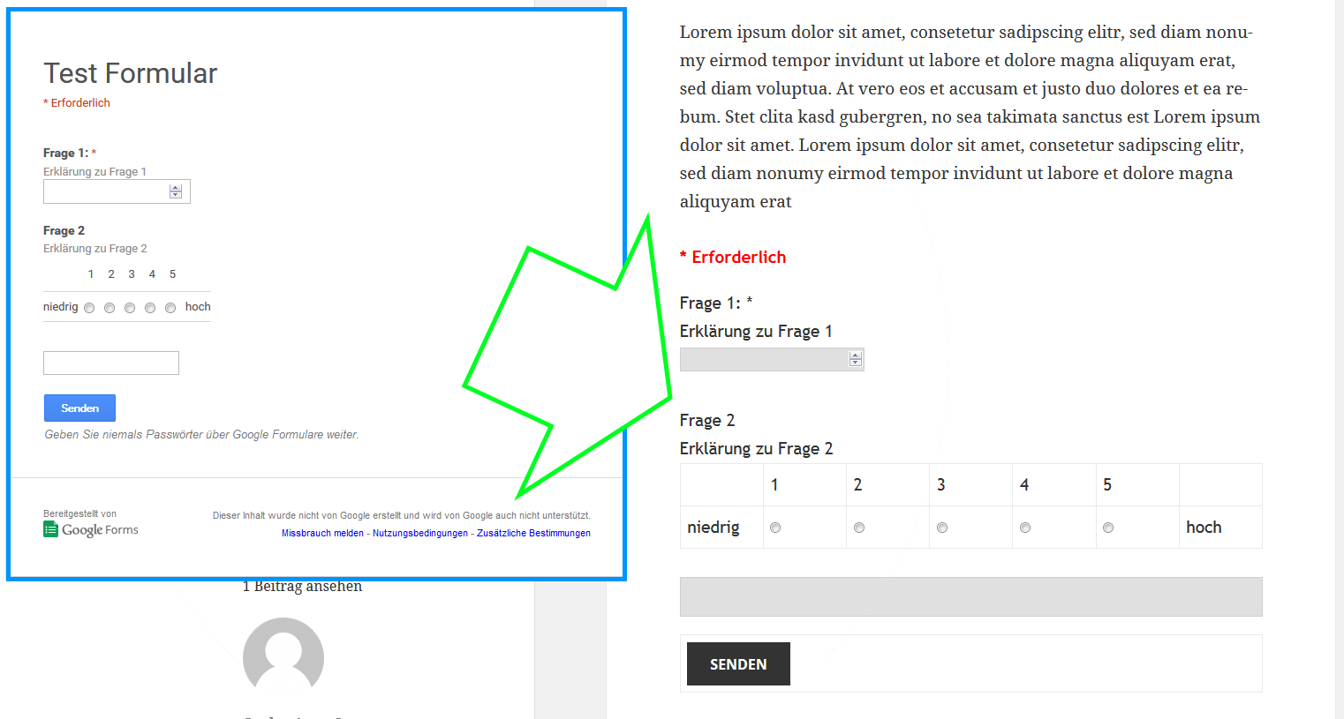Click the down arrow on Frage 1 number stepper
1344x719 pixels.
pyautogui.click(x=176, y=196)
